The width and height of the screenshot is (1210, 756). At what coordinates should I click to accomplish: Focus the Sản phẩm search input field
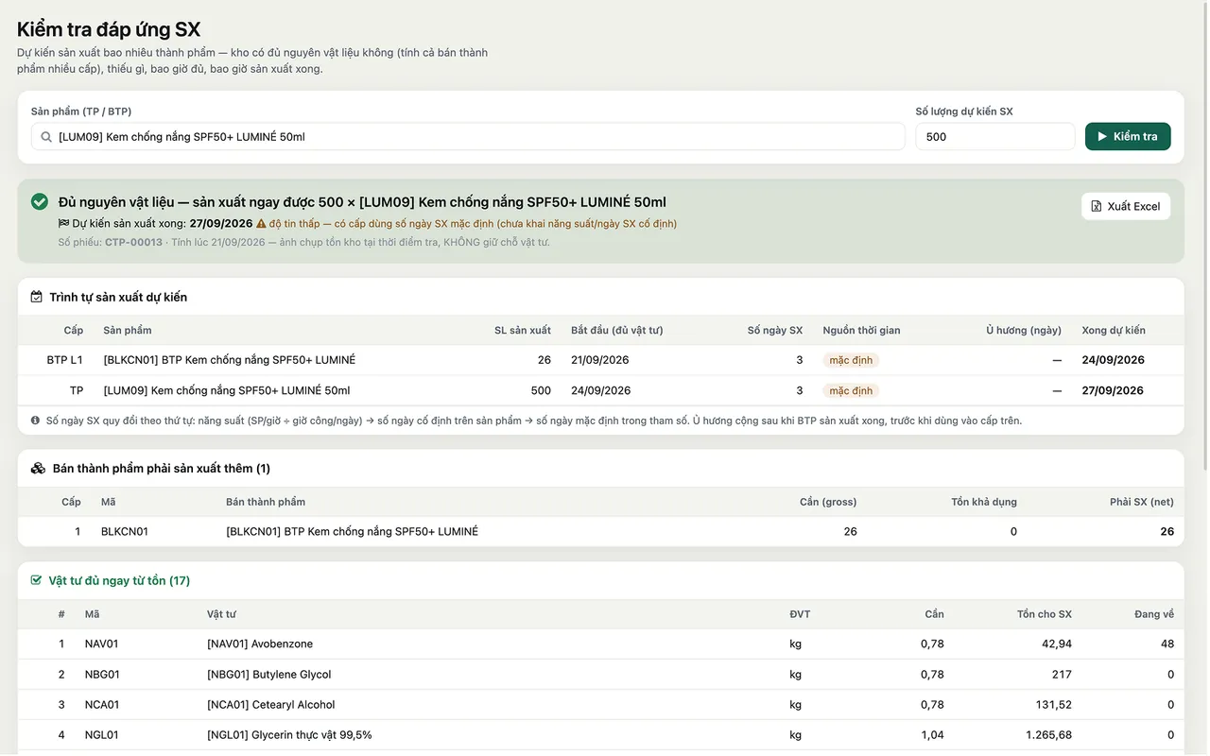click(468, 136)
